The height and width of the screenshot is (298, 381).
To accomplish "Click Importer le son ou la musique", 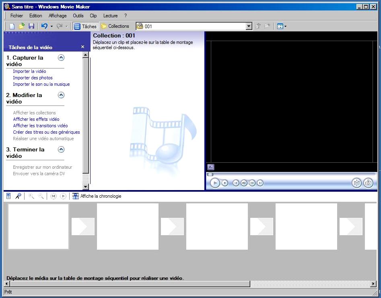I will [x=41, y=84].
